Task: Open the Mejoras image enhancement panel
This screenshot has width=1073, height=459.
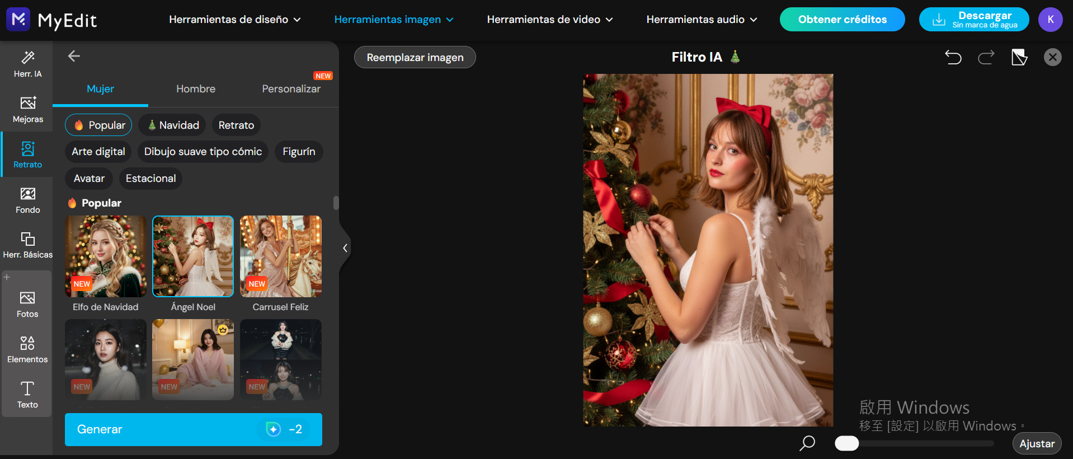Action: pos(27,109)
